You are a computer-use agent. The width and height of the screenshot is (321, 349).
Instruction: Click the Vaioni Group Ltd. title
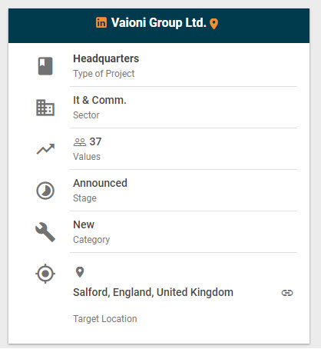(x=159, y=23)
